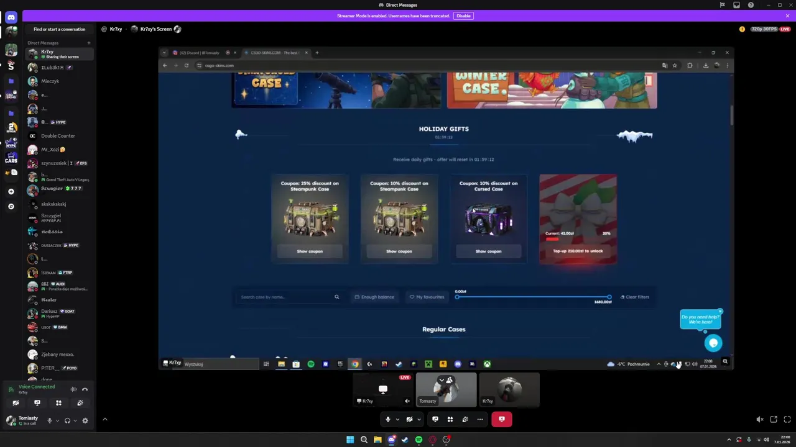Viewport: 796px width, 447px height.
Task: Open soundboard from call control bar
Action: pyautogui.click(x=465, y=419)
